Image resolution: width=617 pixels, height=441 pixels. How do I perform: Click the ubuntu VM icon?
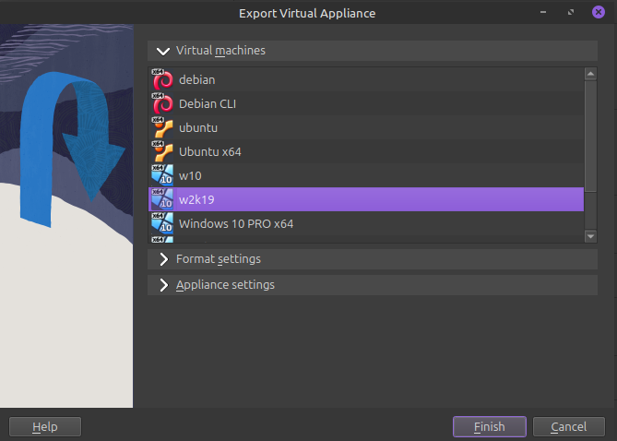(x=162, y=128)
